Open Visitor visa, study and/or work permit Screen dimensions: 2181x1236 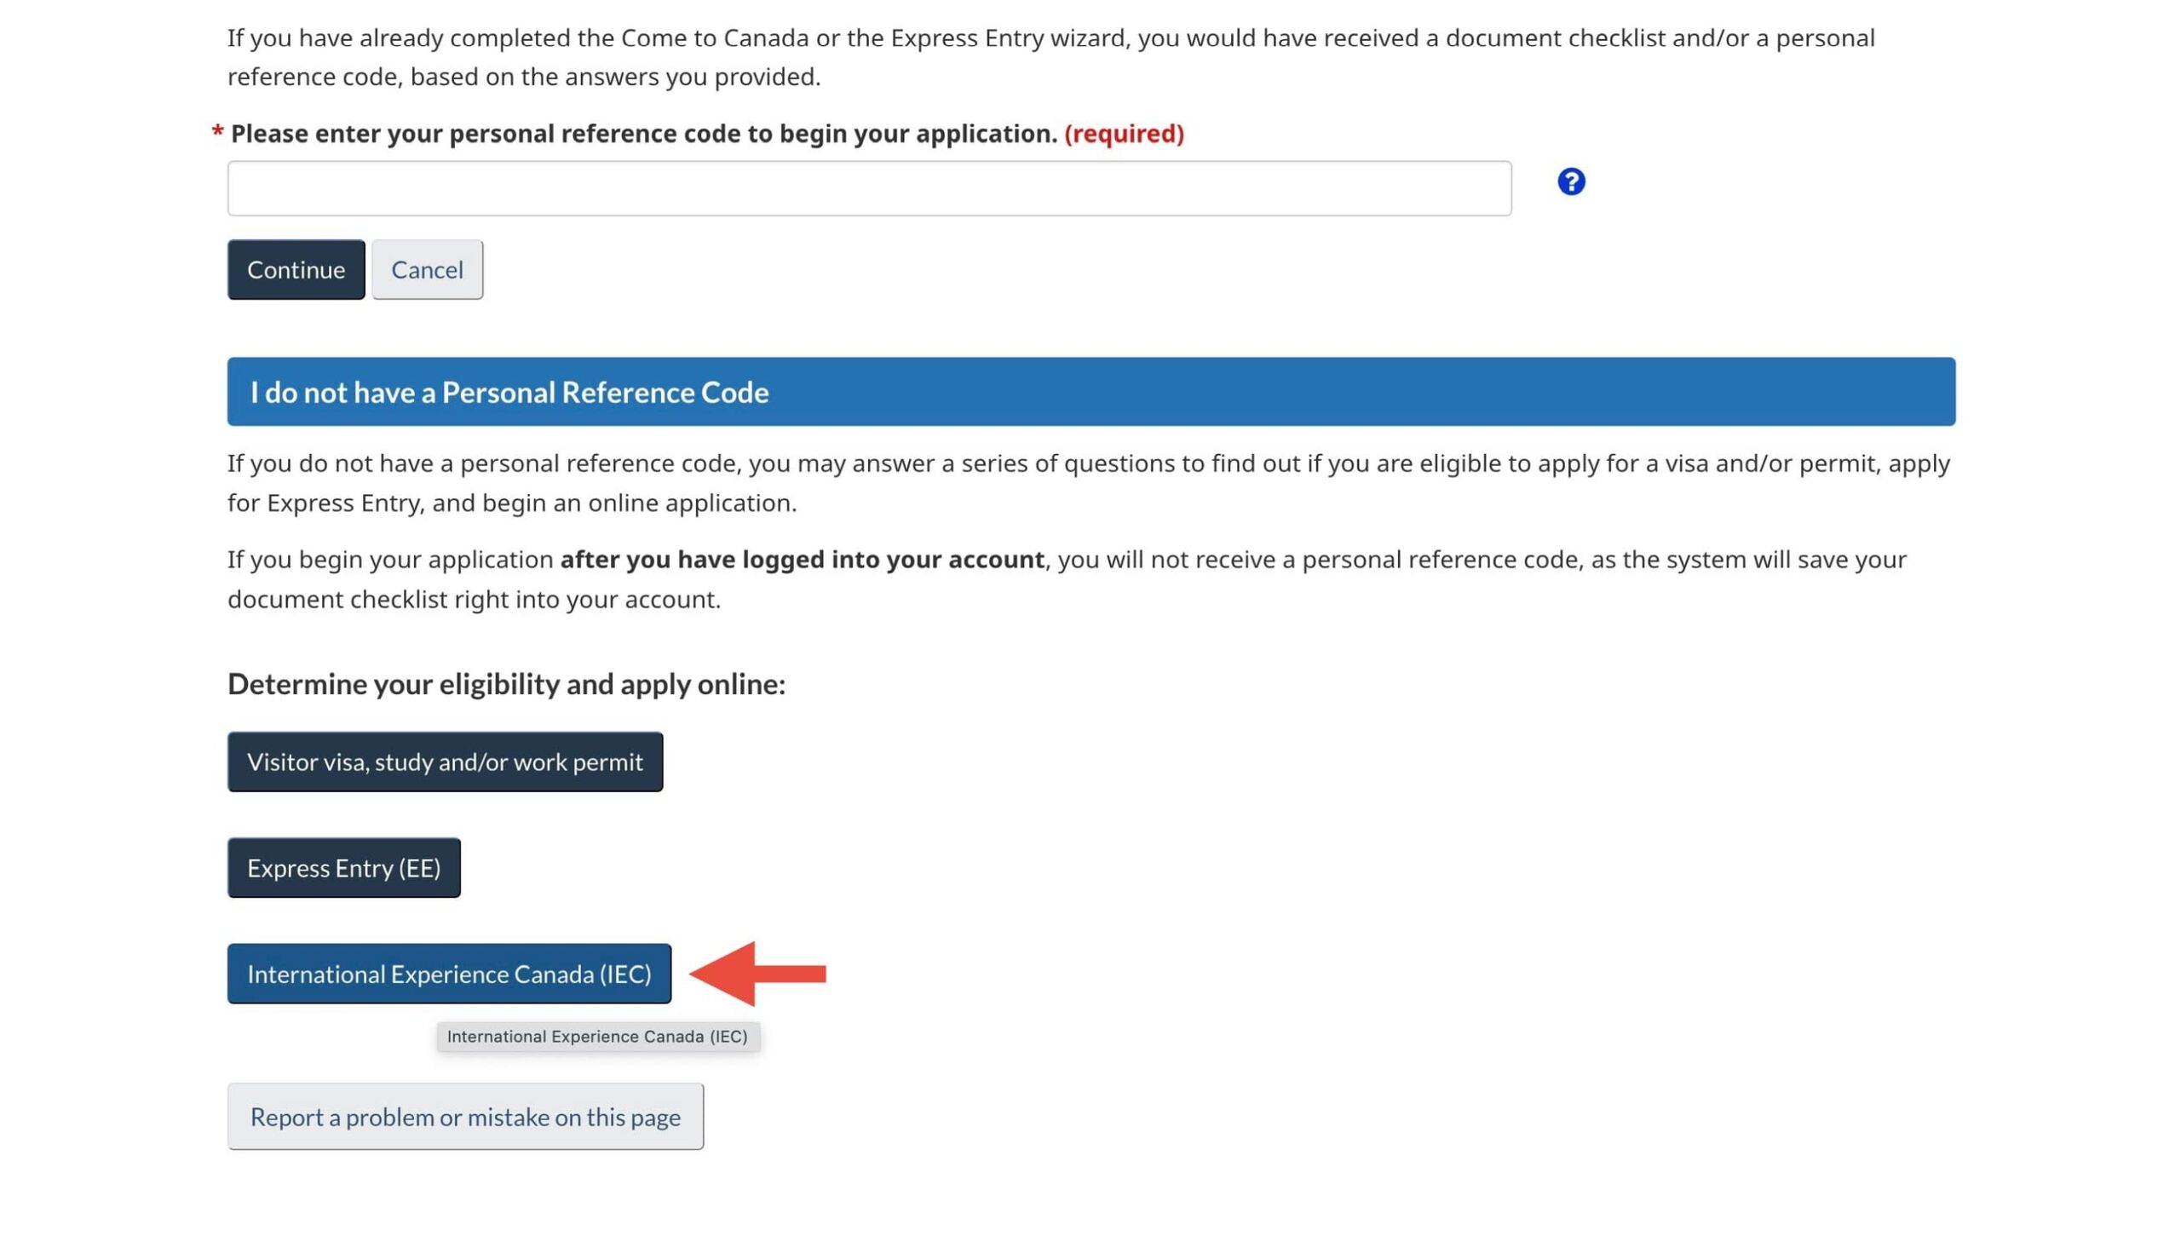point(445,762)
